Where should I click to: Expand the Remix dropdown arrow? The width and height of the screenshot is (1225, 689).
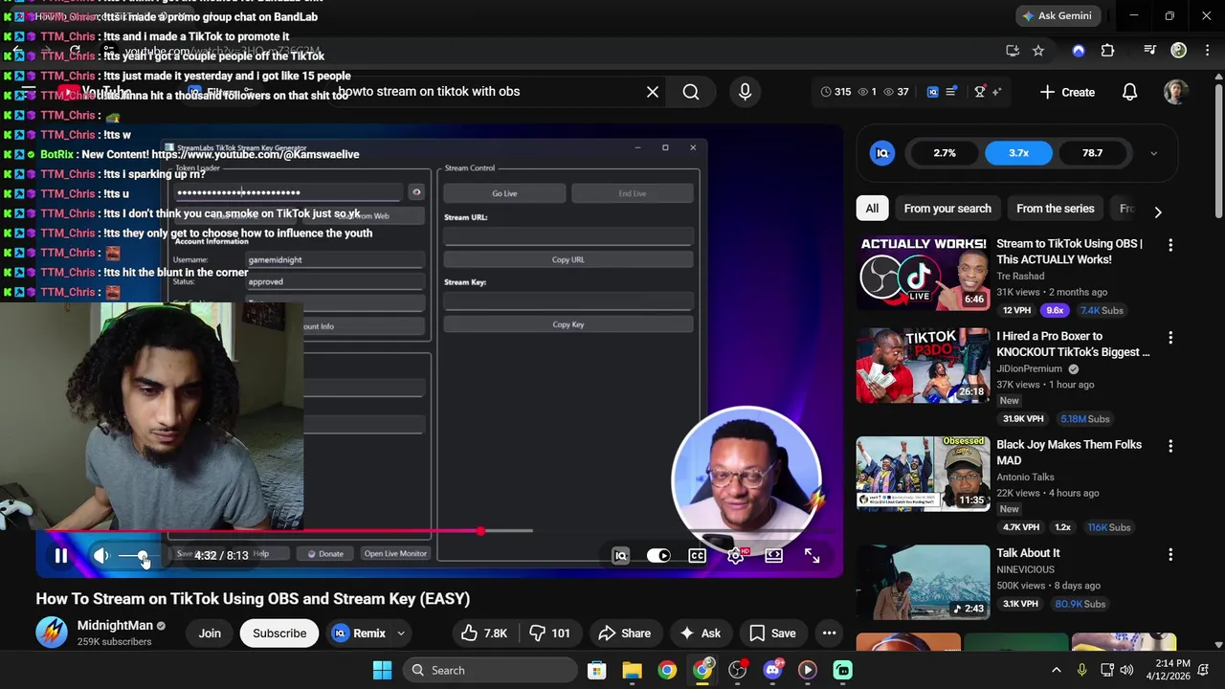click(401, 633)
